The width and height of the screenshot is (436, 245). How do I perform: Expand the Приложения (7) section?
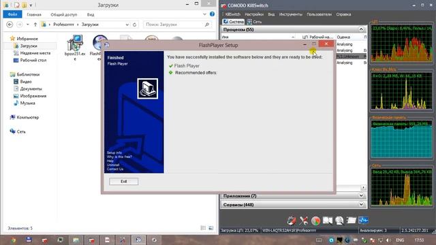click(361, 195)
